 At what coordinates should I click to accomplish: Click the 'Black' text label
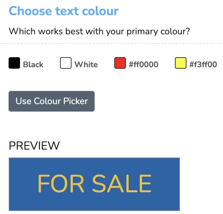[33, 64]
